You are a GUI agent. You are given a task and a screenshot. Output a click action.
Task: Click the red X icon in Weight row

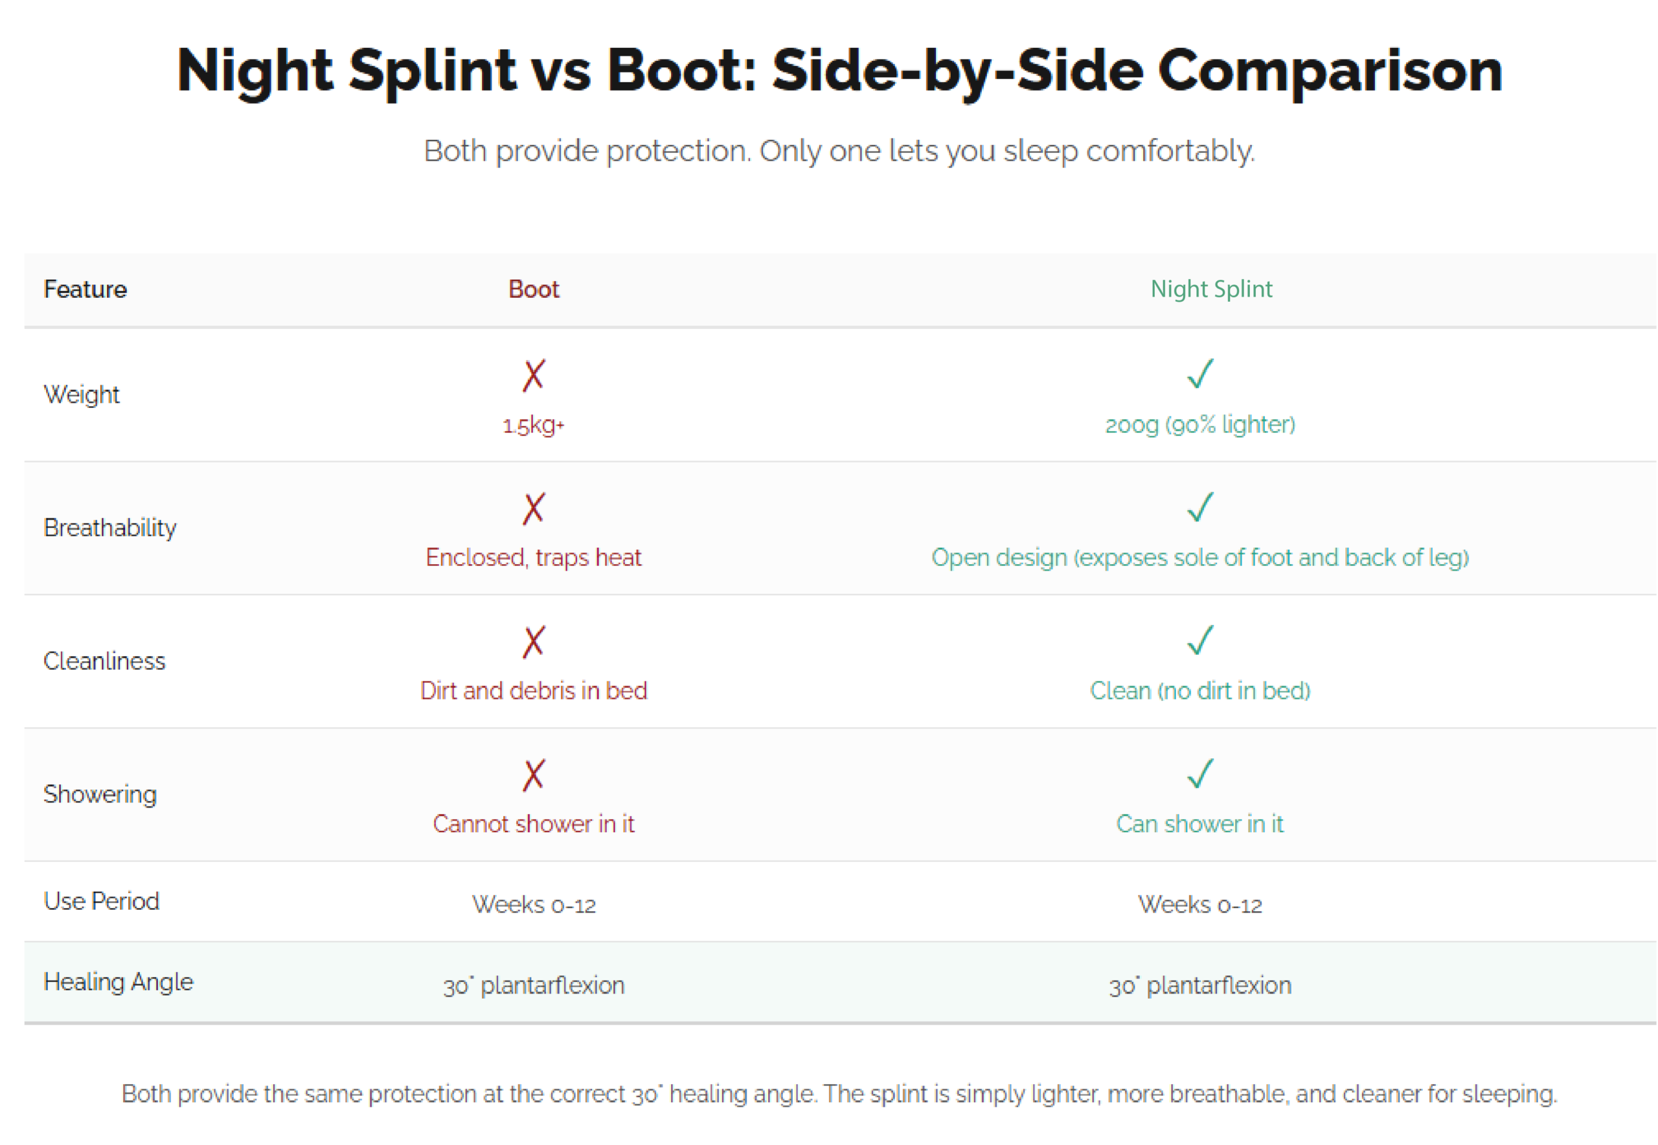coord(533,375)
